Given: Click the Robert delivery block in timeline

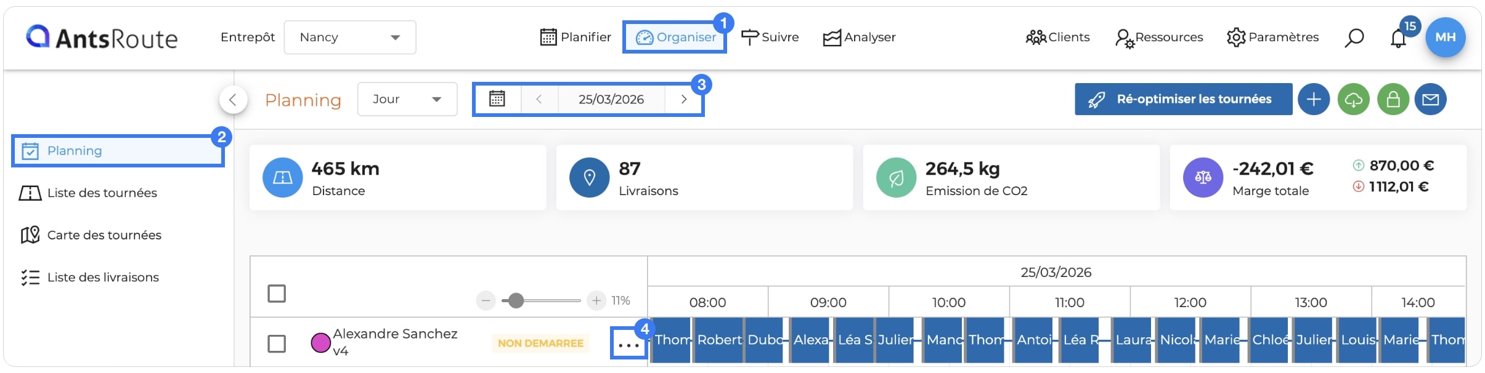Looking at the screenshot, I should point(718,340).
